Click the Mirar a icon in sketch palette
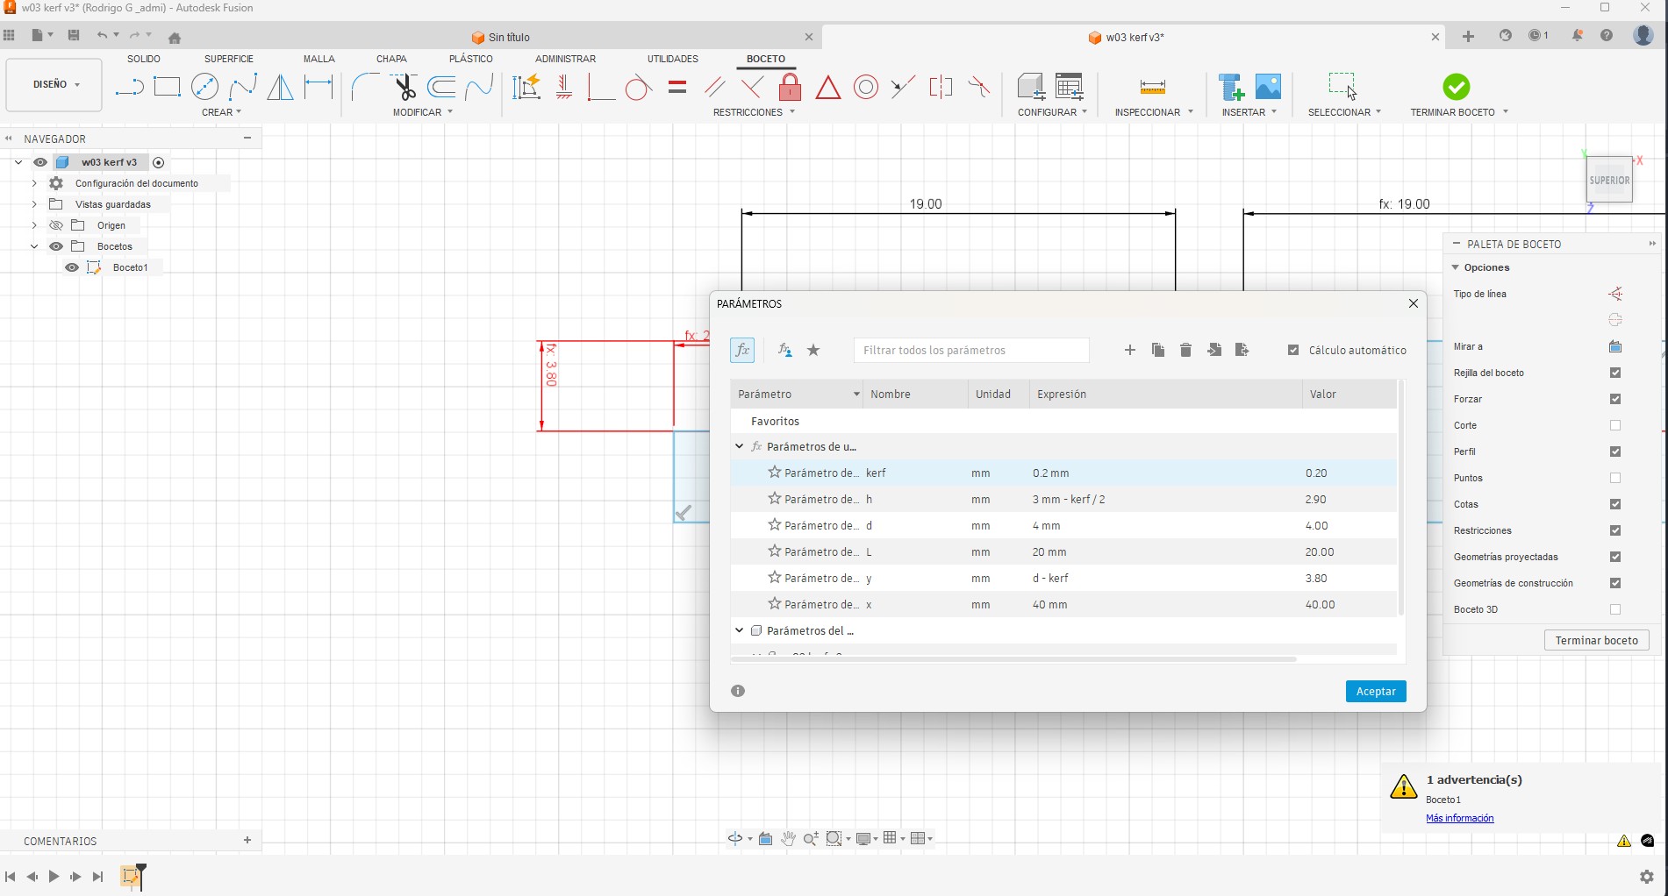1668x896 pixels. pyautogui.click(x=1615, y=346)
